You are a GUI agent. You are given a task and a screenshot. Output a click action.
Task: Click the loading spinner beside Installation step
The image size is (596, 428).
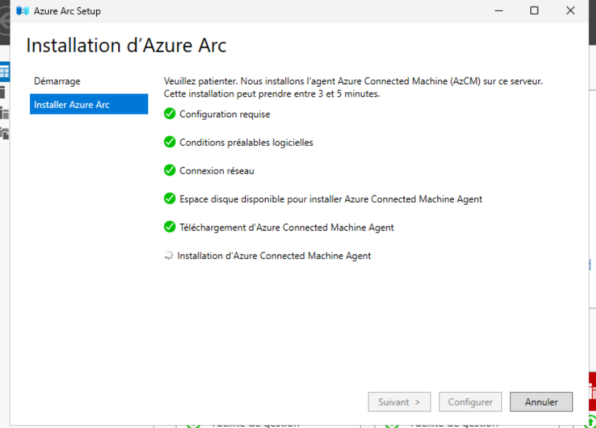[x=169, y=256]
